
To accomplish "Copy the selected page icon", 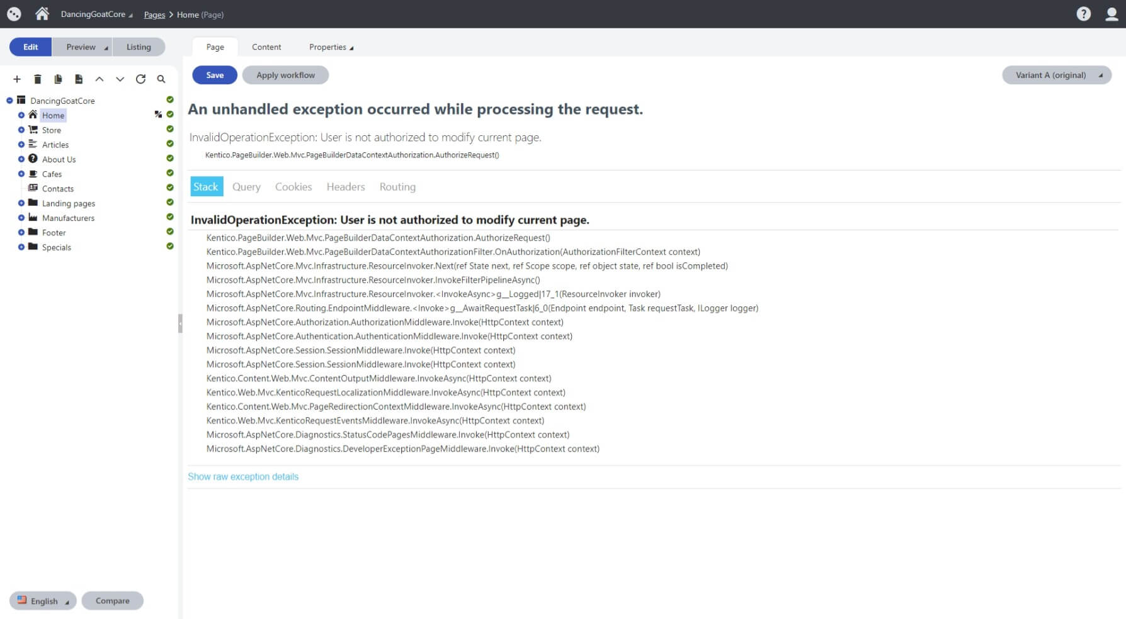I will 58,79.
